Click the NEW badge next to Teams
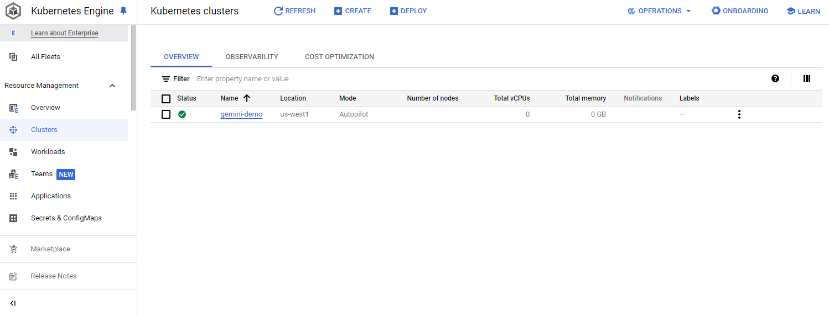 [x=66, y=175]
